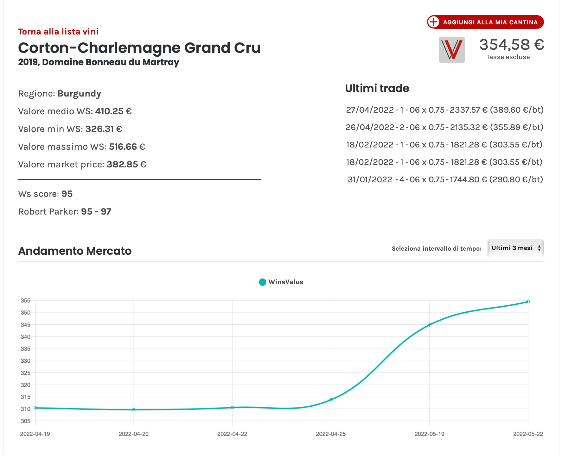
Task: Click the 2019, Domaine Bonneau du Martray subtitle
Action: tap(99, 62)
